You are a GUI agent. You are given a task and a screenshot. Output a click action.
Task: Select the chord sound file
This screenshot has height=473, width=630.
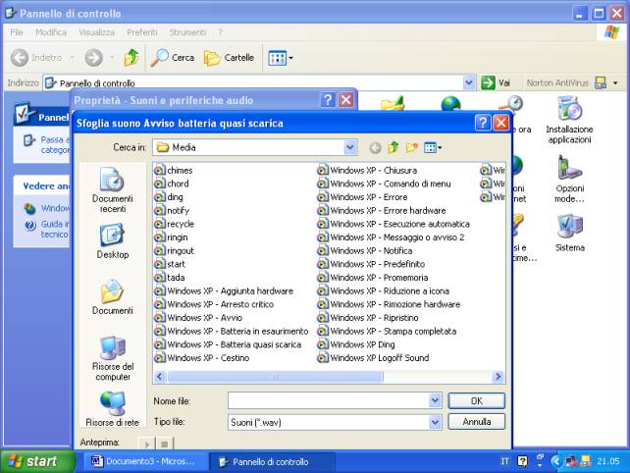coord(172,184)
